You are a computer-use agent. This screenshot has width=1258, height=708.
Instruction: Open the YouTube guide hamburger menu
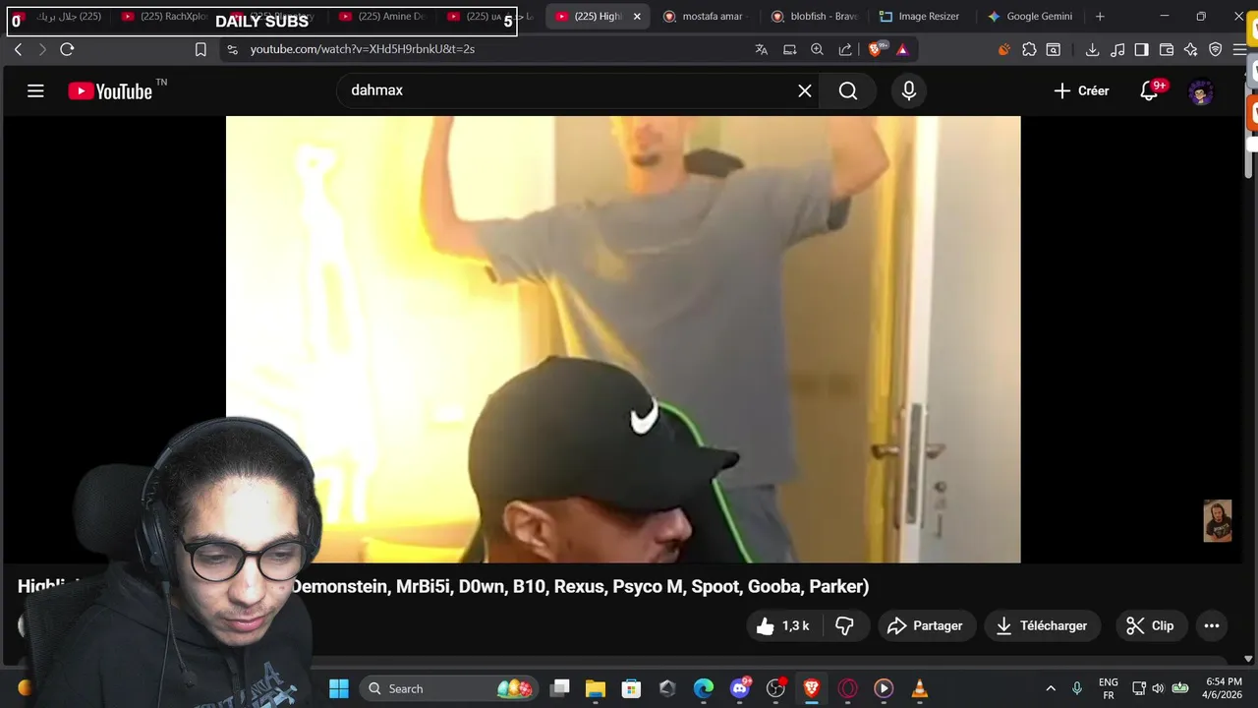[35, 91]
